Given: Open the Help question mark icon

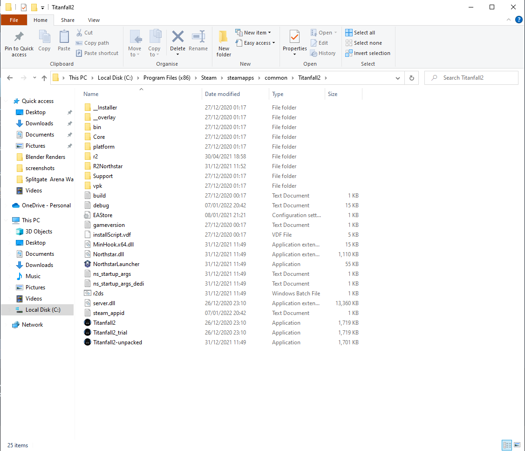Looking at the screenshot, I should click(518, 20).
